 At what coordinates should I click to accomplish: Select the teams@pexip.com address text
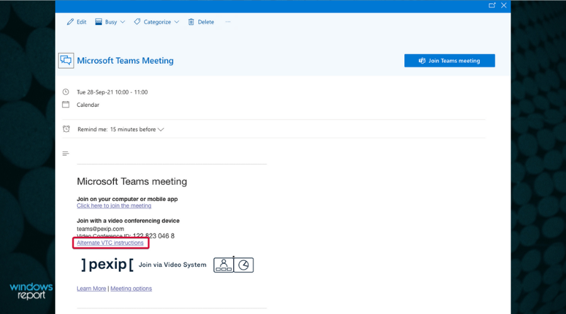pyautogui.click(x=101, y=229)
